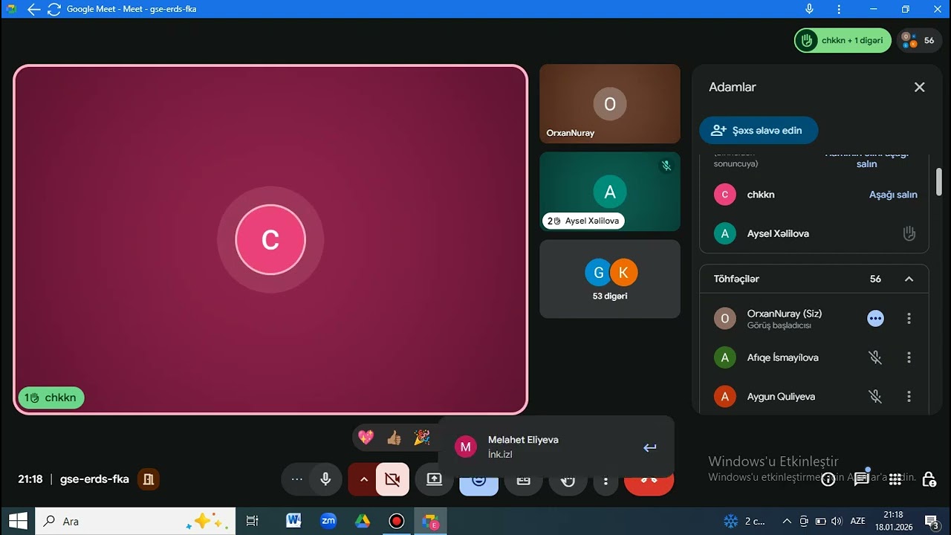The height and width of the screenshot is (535, 951).
Task: Send the sparkling heart reaction
Action: coord(366,438)
